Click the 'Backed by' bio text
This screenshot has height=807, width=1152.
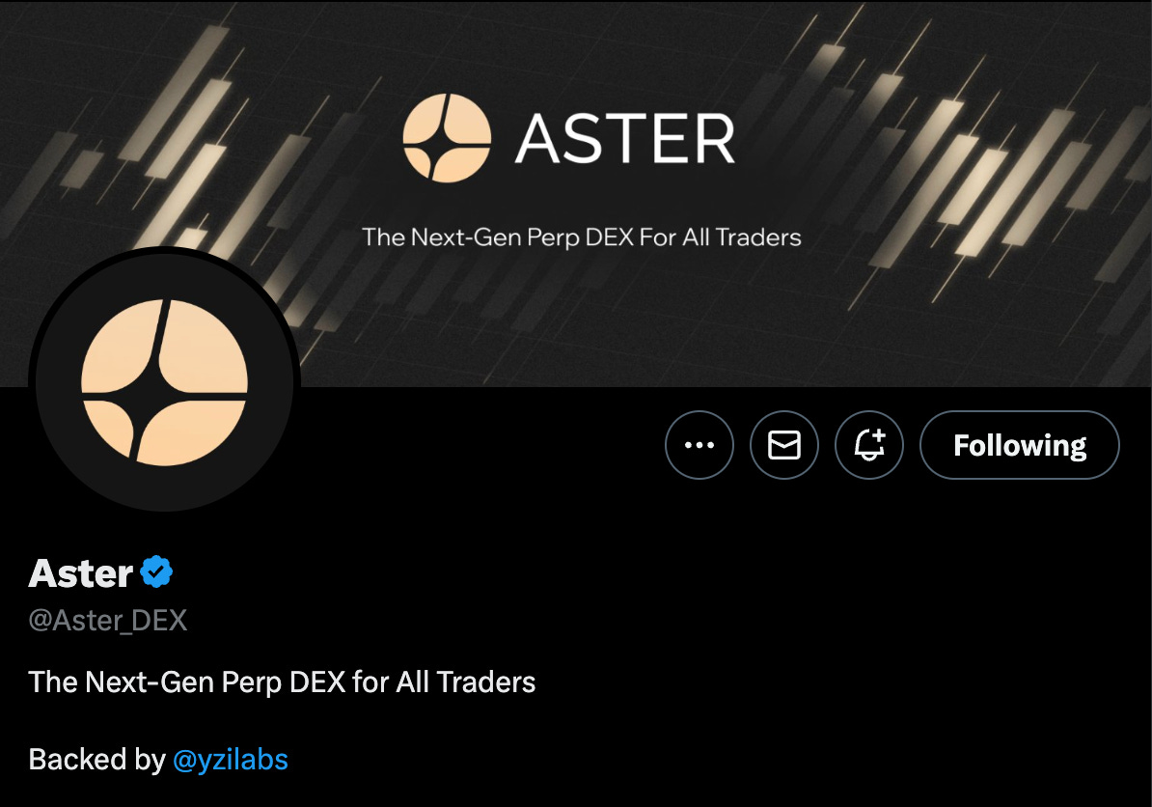click(96, 760)
